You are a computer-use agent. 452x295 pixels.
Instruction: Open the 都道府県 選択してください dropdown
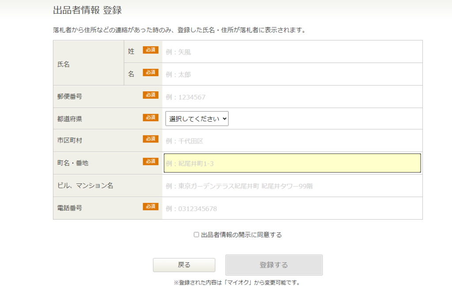coord(197,119)
